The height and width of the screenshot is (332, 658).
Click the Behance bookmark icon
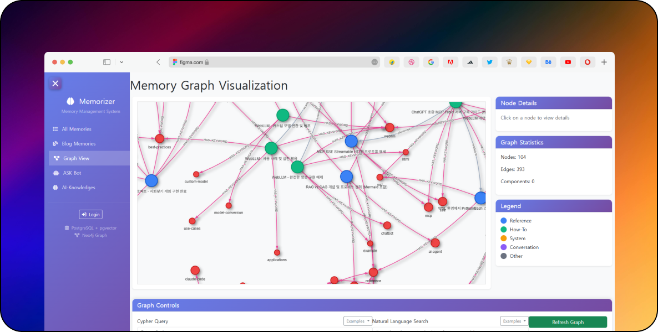pos(548,63)
